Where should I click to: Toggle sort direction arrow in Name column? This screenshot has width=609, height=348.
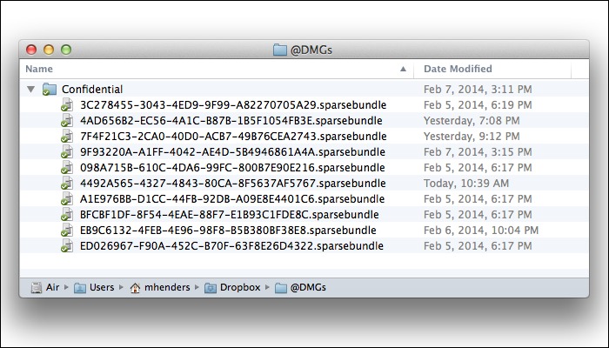click(403, 69)
